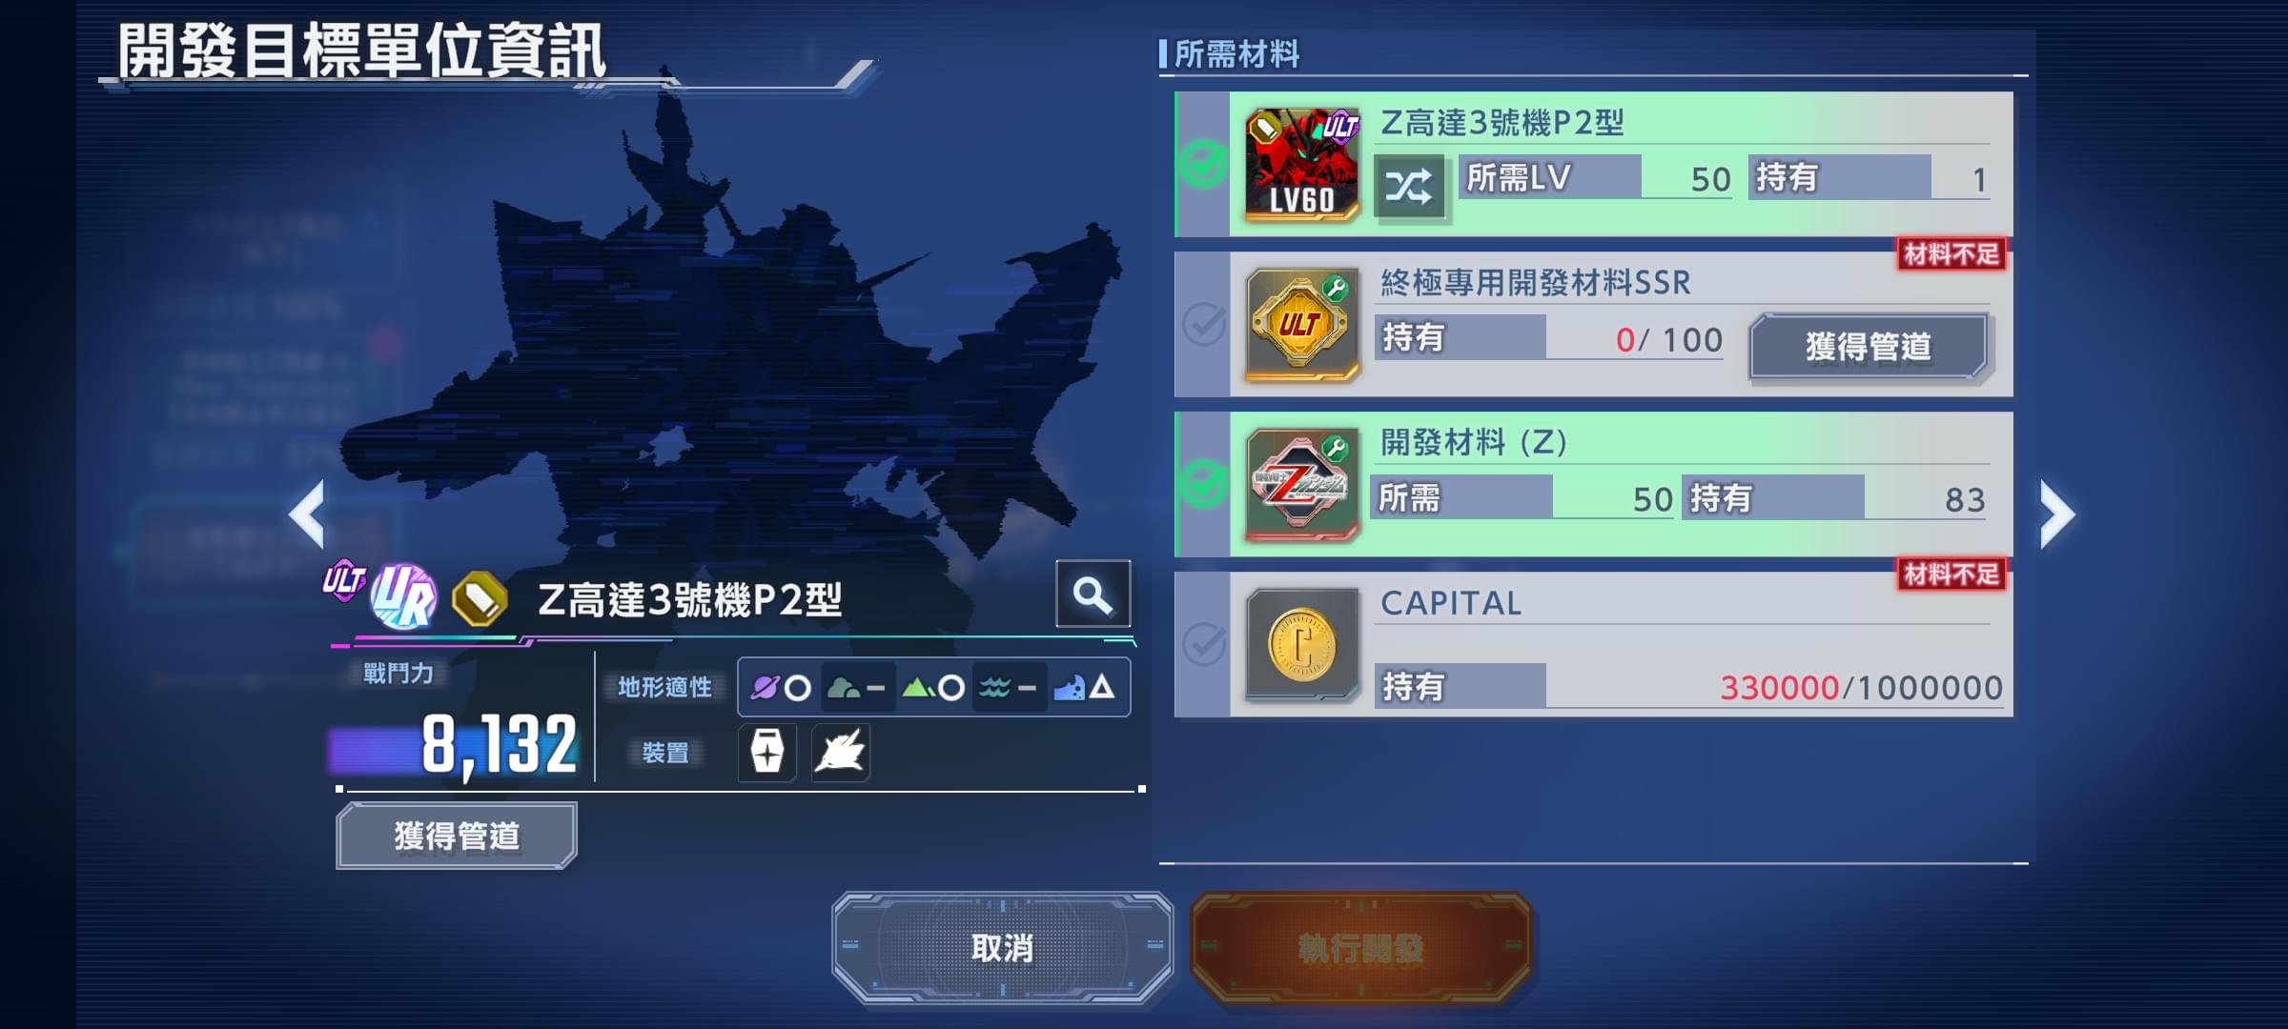
Task: Toggle checkmark on Z高達3號機P2型 material row
Action: tap(1203, 164)
